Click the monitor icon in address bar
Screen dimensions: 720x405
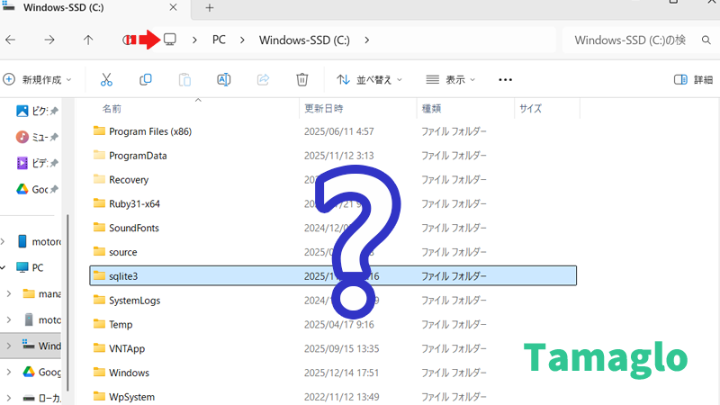pos(169,40)
